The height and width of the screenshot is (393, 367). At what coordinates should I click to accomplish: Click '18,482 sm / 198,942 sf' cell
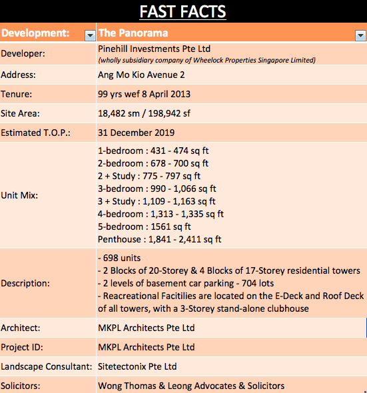click(232, 113)
